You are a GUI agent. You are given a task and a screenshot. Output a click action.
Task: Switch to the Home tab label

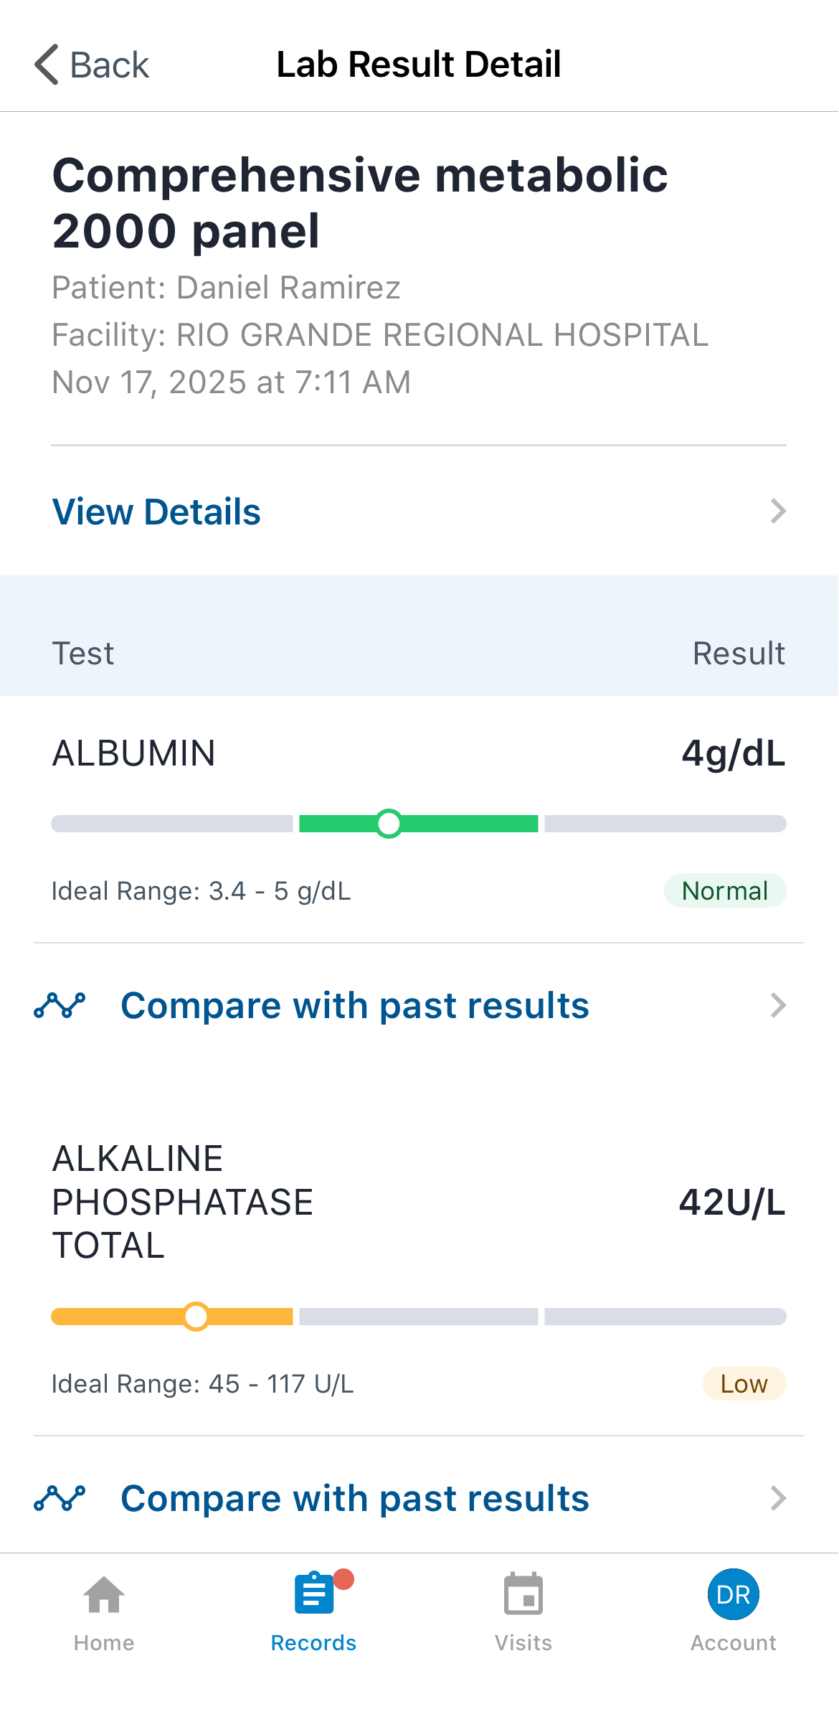click(x=104, y=1643)
